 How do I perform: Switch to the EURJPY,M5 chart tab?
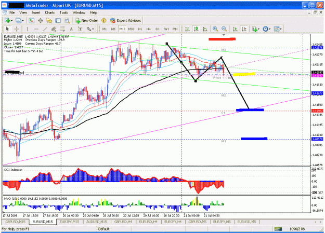tap(222, 222)
